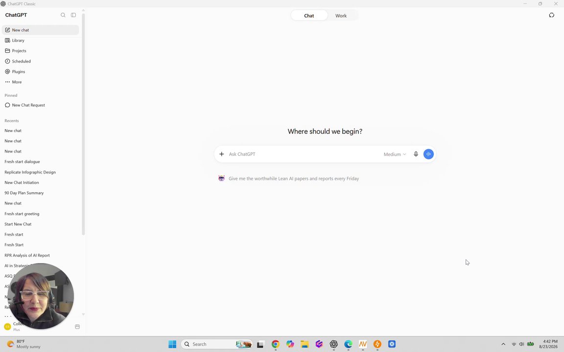Click the volume speaker tray icon
Screen dimensions: 564x352
(521, 344)
